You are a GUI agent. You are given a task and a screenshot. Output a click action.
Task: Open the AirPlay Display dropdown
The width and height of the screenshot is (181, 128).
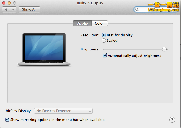pos(63,111)
